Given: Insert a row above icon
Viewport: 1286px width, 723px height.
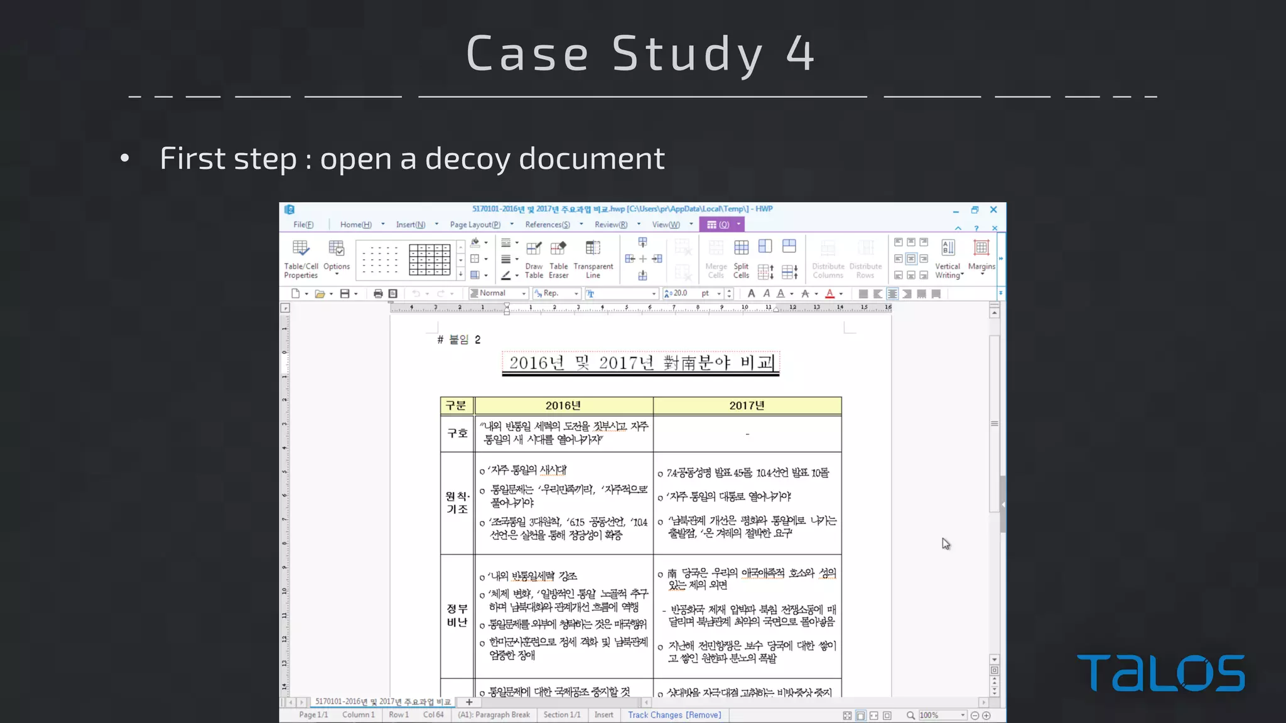Looking at the screenshot, I should (642, 242).
